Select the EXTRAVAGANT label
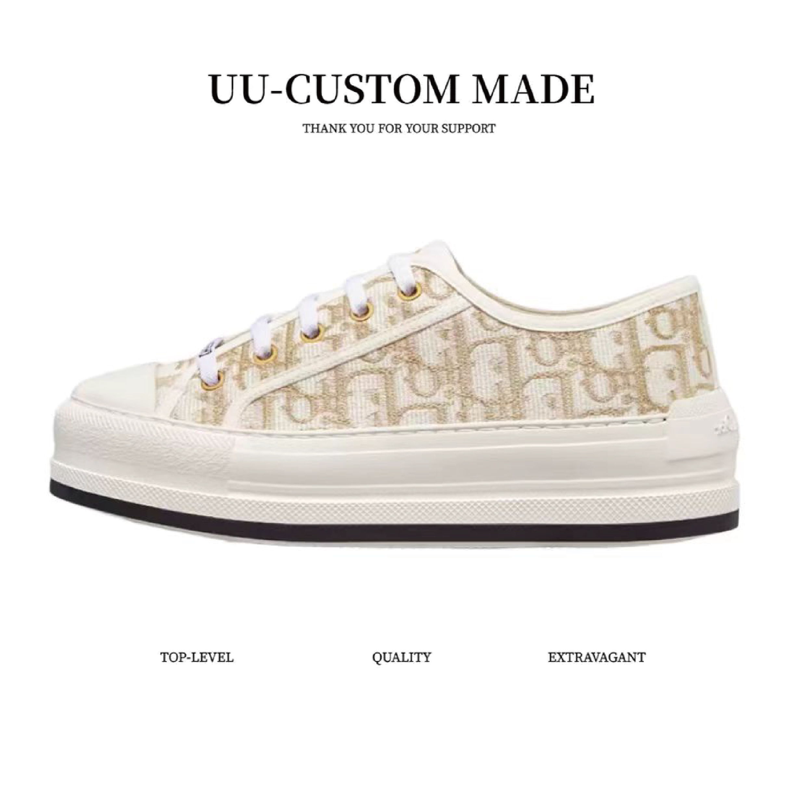 click(x=596, y=657)
